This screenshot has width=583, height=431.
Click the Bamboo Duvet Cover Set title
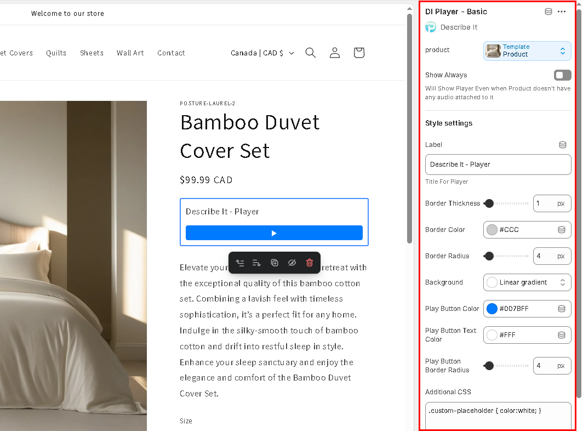point(250,137)
